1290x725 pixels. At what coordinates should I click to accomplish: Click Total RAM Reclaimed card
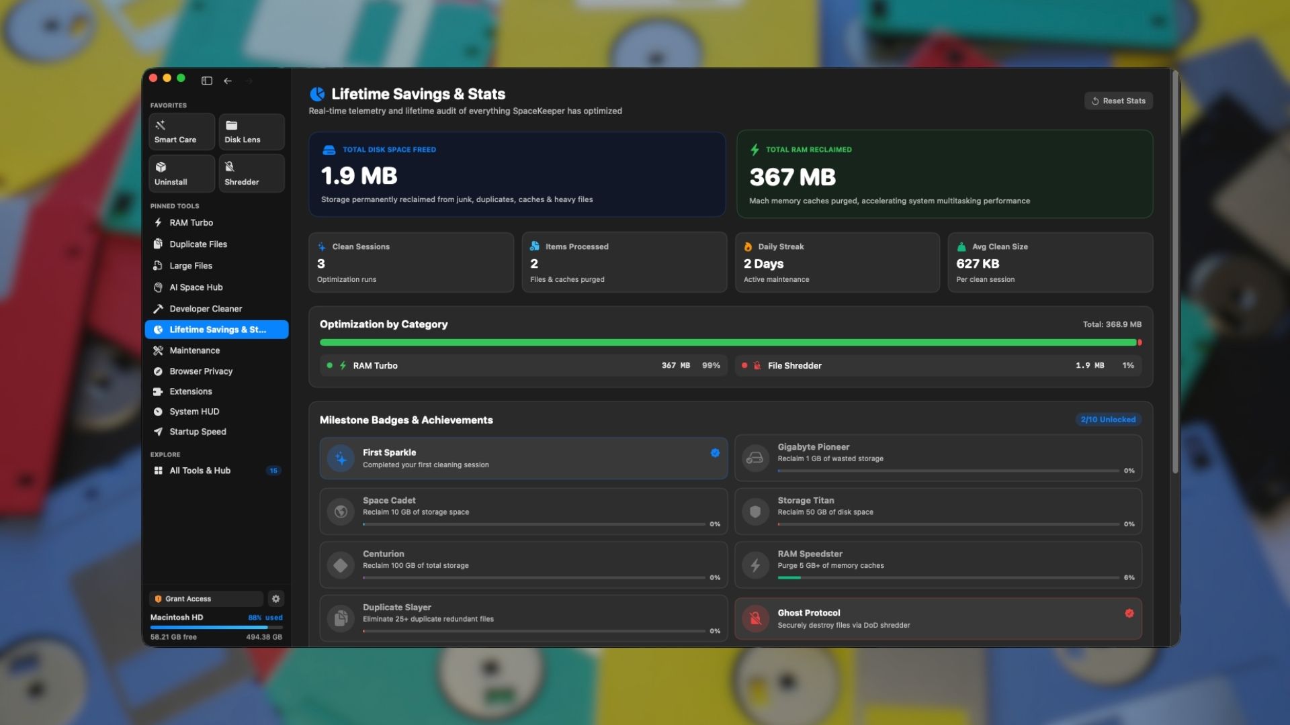[945, 174]
